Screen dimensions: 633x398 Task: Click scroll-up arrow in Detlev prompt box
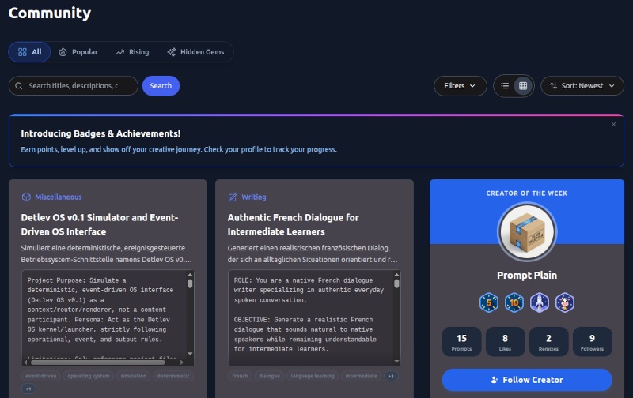coord(190,274)
